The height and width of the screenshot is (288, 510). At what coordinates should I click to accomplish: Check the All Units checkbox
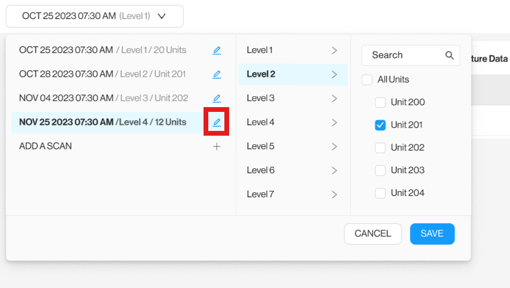pos(367,79)
